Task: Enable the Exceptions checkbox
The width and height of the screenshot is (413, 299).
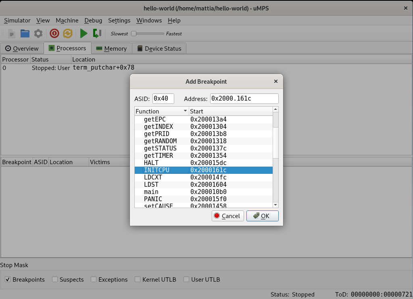Action: tap(94, 279)
